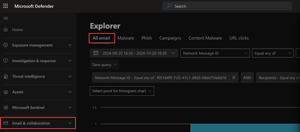
Task: Click the Home house icon
Action: [6, 30]
